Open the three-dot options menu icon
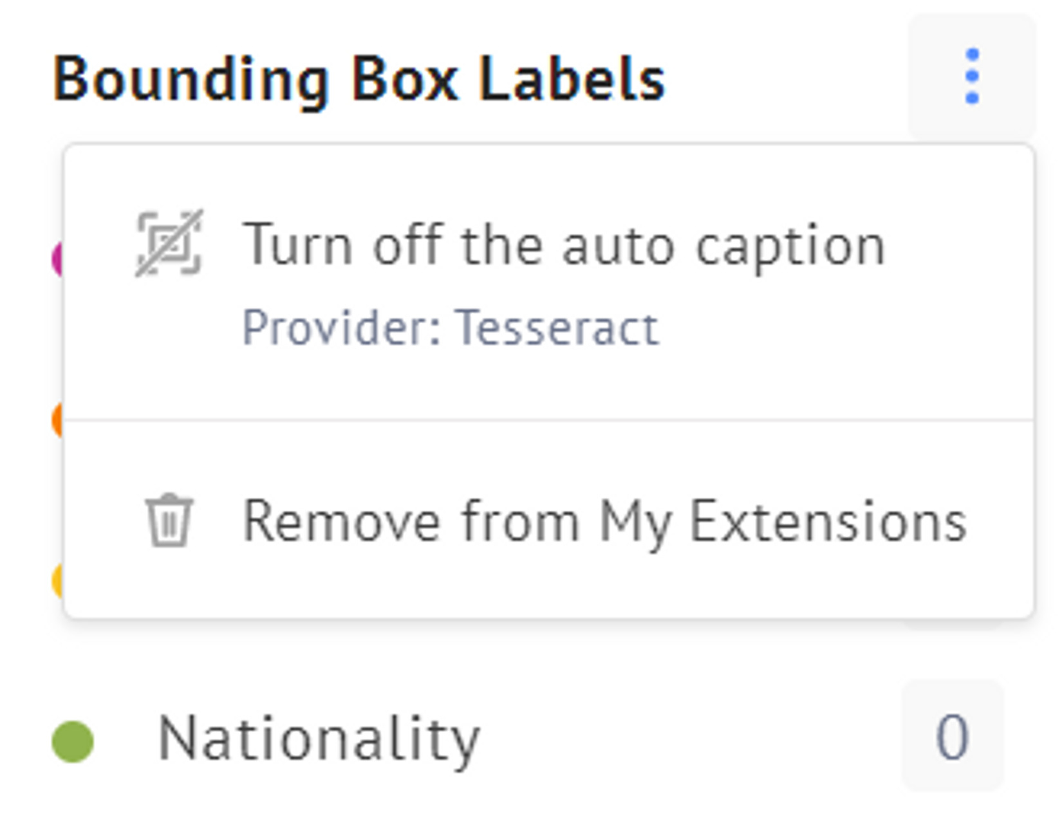The image size is (1062, 830). pyautogui.click(x=972, y=76)
